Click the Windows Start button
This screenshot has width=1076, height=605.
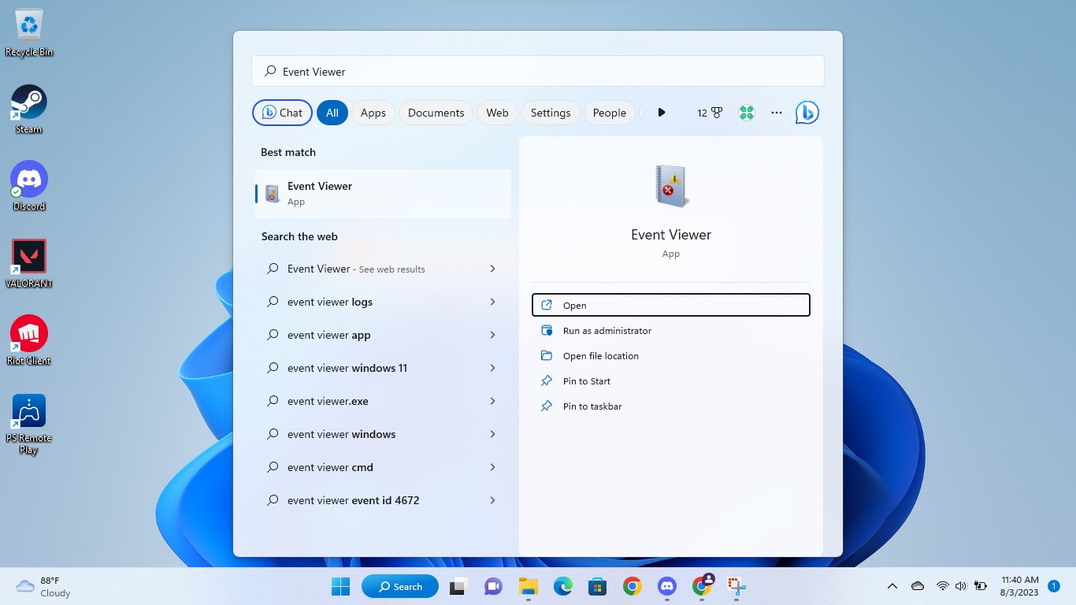(340, 586)
